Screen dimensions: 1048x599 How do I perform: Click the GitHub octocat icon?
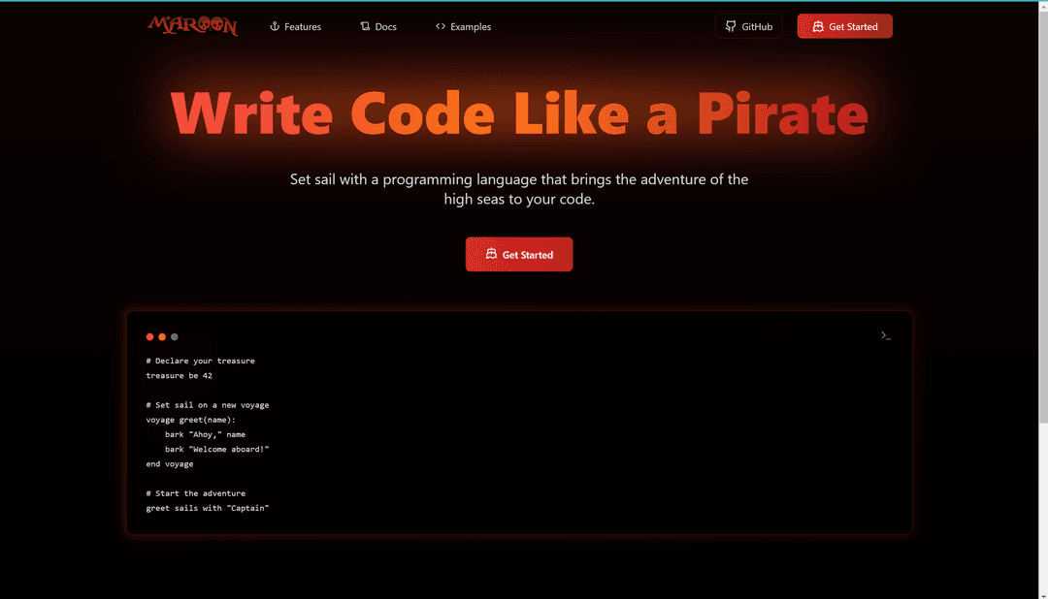tap(731, 26)
